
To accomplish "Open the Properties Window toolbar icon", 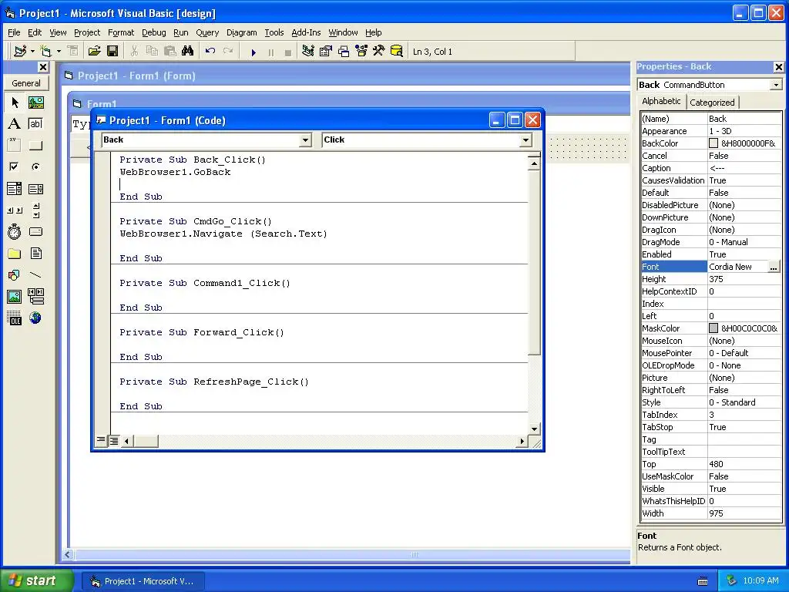I will pyautogui.click(x=326, y=51).
